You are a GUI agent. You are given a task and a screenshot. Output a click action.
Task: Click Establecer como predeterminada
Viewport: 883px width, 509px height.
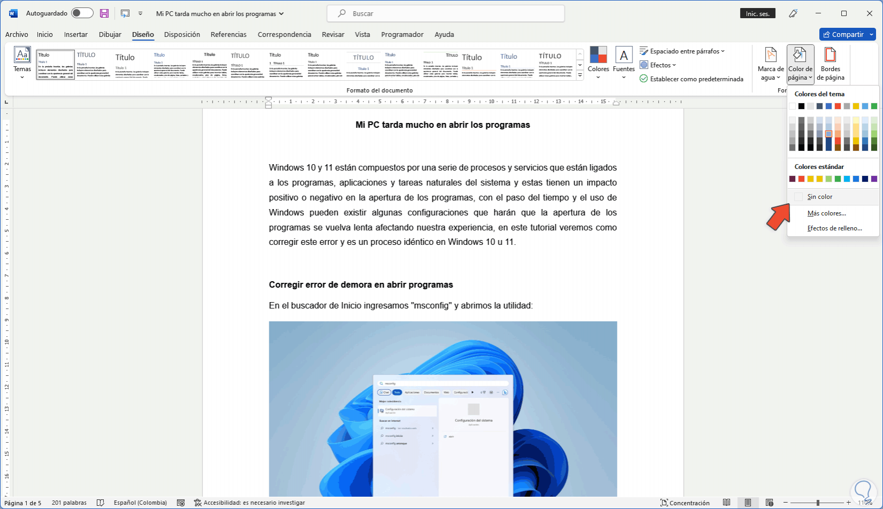(691, 79)
